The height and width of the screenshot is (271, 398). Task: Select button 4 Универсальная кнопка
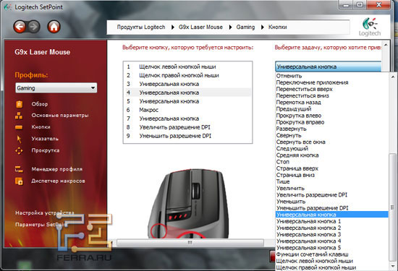pyautogui.click(x=188, y=93)
